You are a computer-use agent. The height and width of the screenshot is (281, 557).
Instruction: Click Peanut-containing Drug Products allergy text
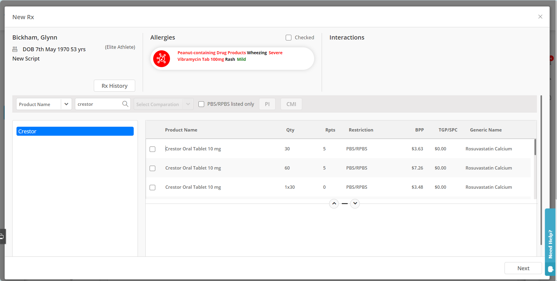[212, 53]
